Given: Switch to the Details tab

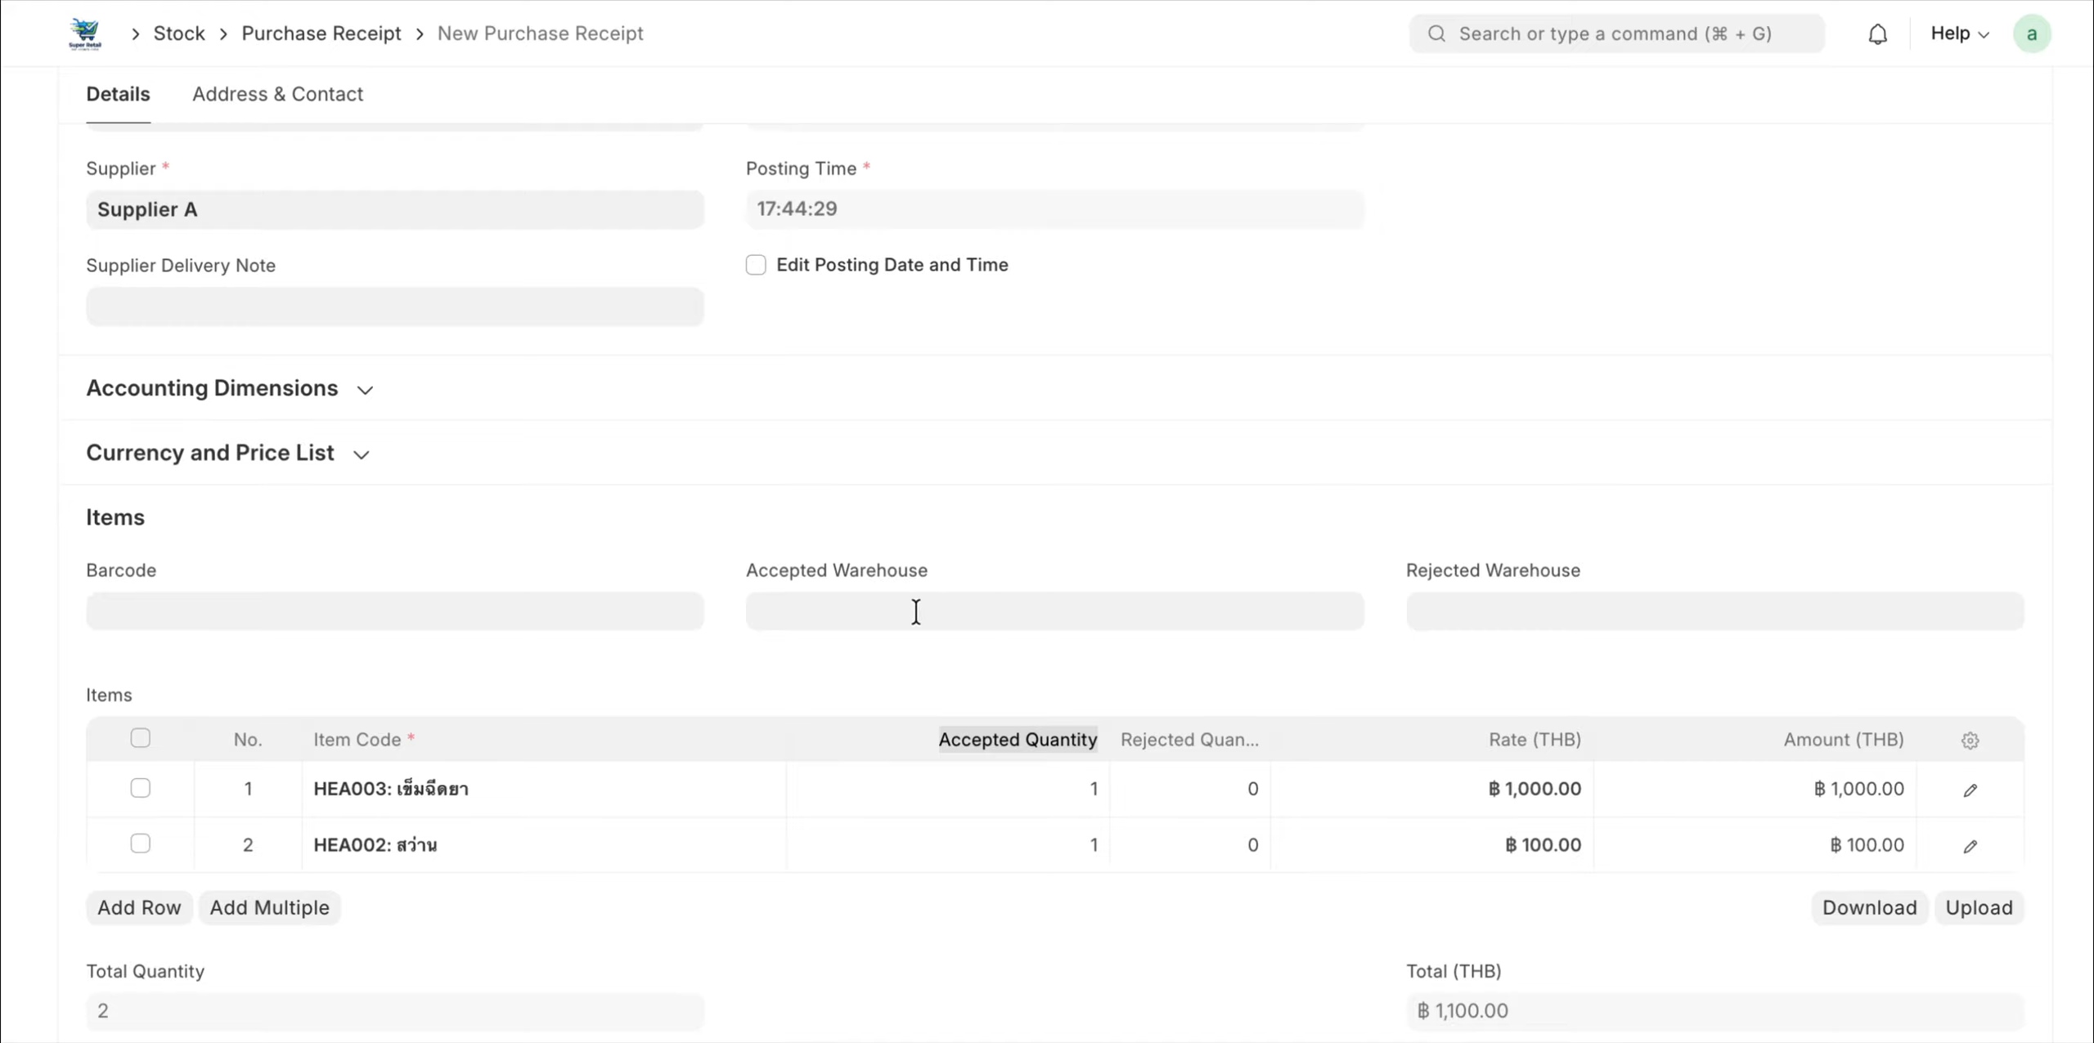Looking at the screenshot, I should [119, 94].
